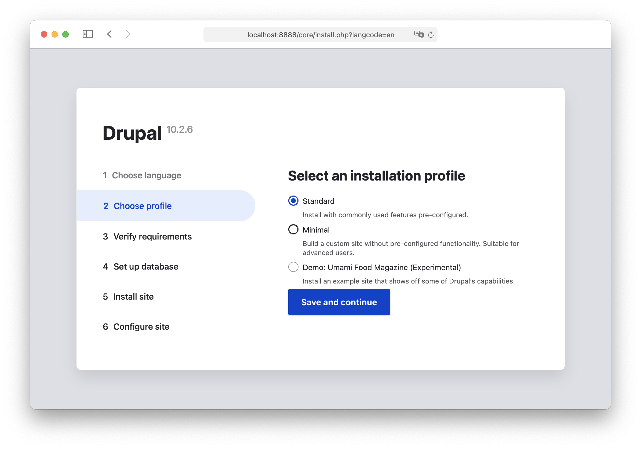Click description 'Install an example site'
This screenshot has height=449, width=641.
pos(409,281)
